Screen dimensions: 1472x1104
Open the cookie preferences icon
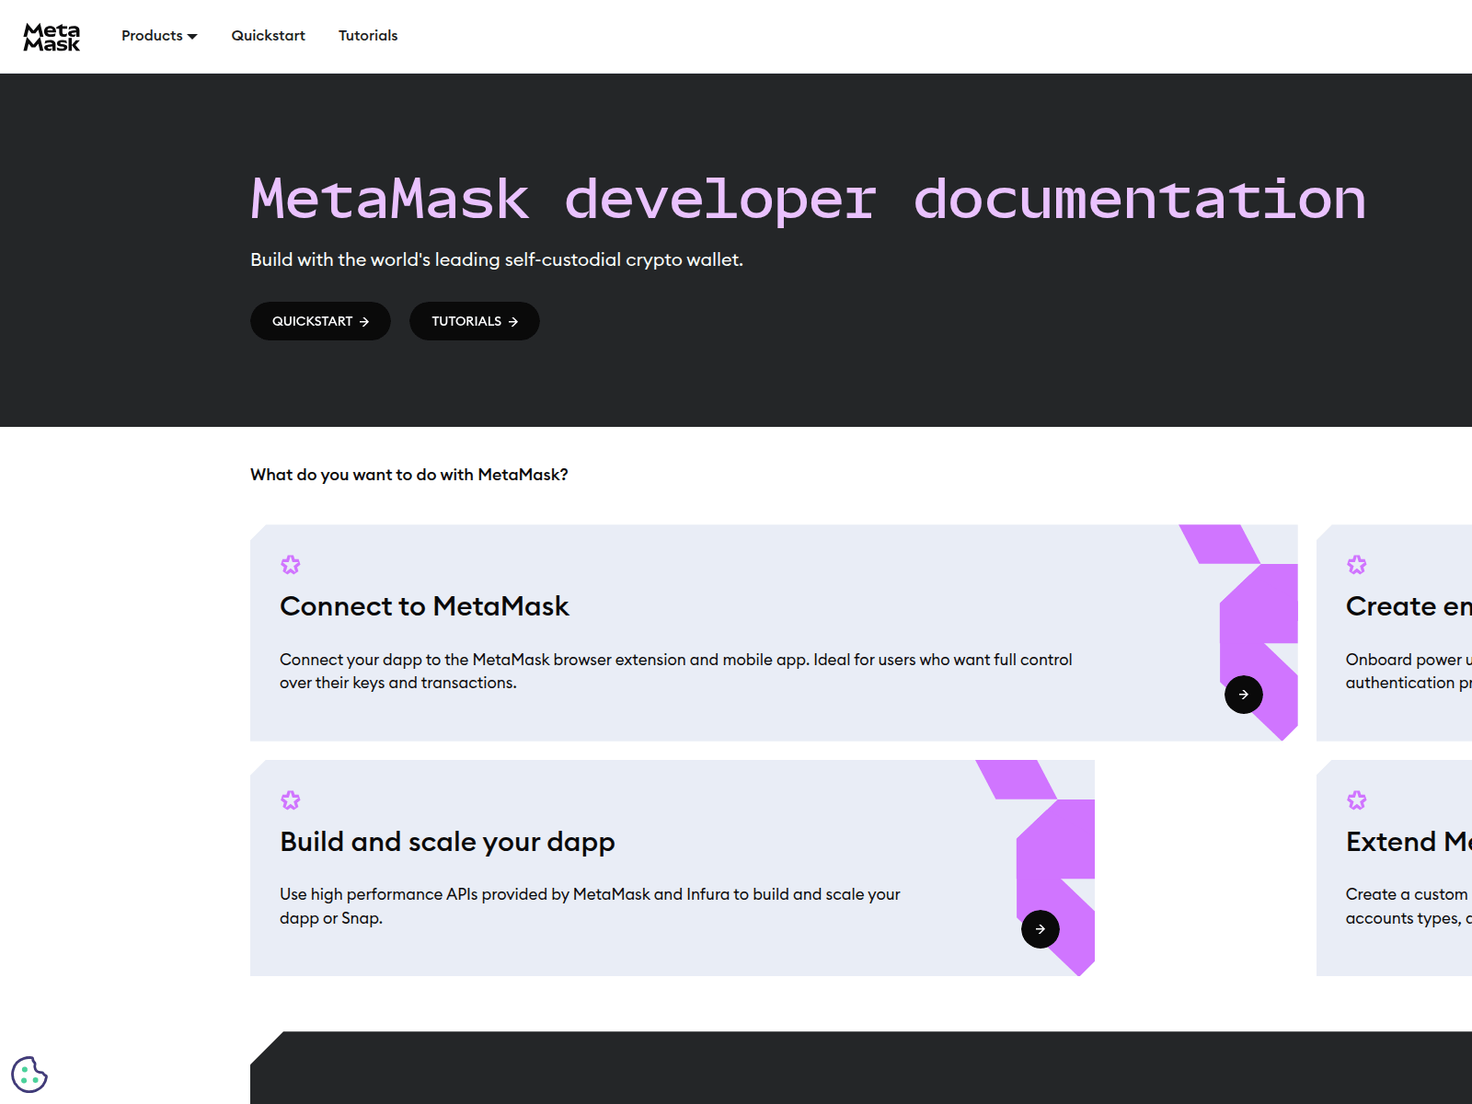tap(30, 1072)
